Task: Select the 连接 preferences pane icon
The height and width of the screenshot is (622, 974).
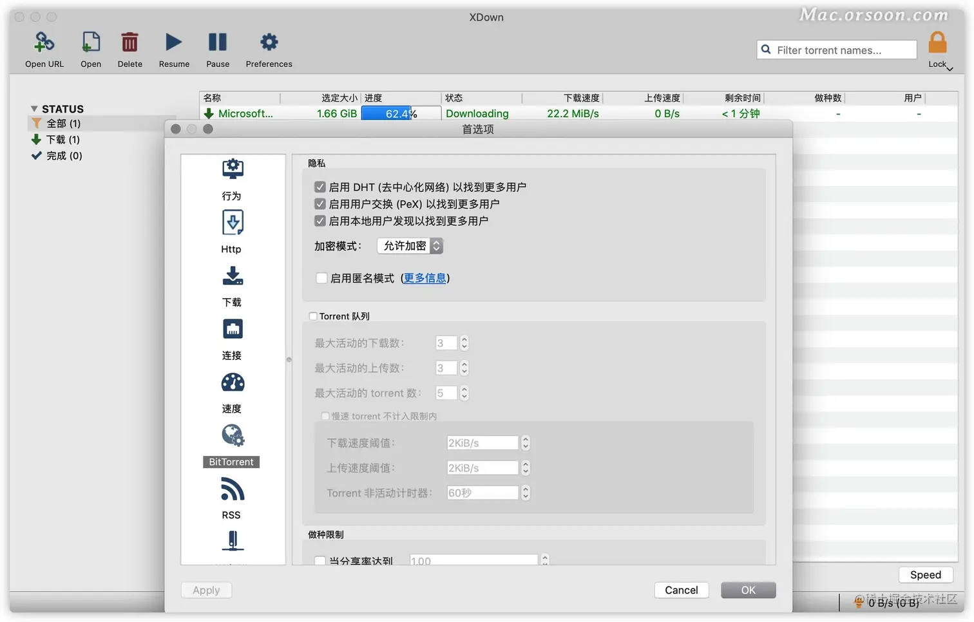Action: pyautogui.click(x=233, y=329)
